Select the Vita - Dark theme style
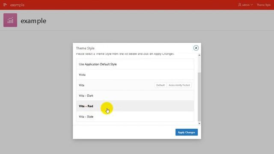This screenshot has width=274, height=154. [135, 95]
